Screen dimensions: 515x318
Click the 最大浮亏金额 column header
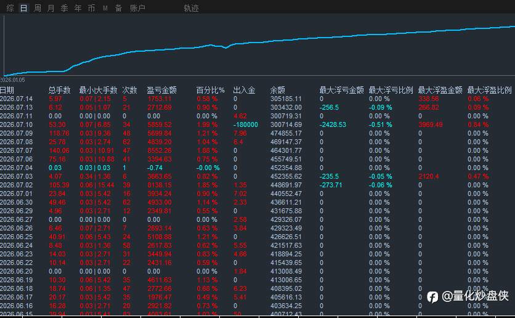(x=341, y=90)
